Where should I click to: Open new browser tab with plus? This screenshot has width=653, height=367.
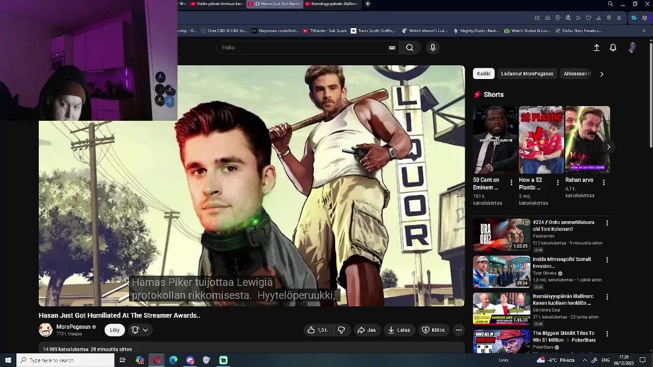point(368,4)
